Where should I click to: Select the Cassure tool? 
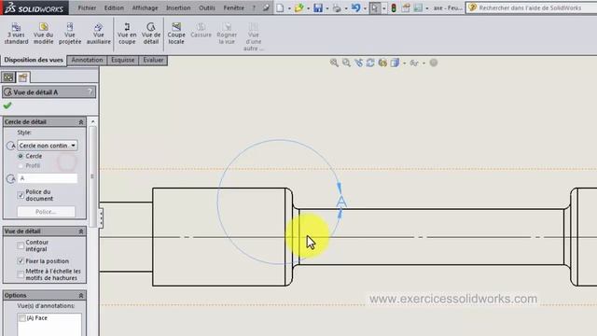[x=201, y=31]
